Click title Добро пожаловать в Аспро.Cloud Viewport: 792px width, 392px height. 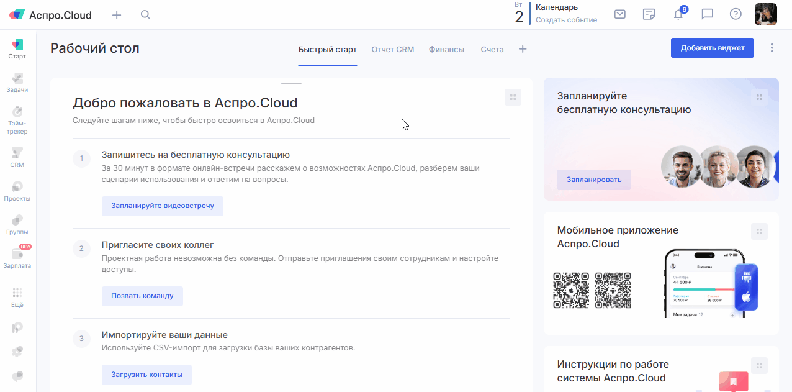(185, 103)
